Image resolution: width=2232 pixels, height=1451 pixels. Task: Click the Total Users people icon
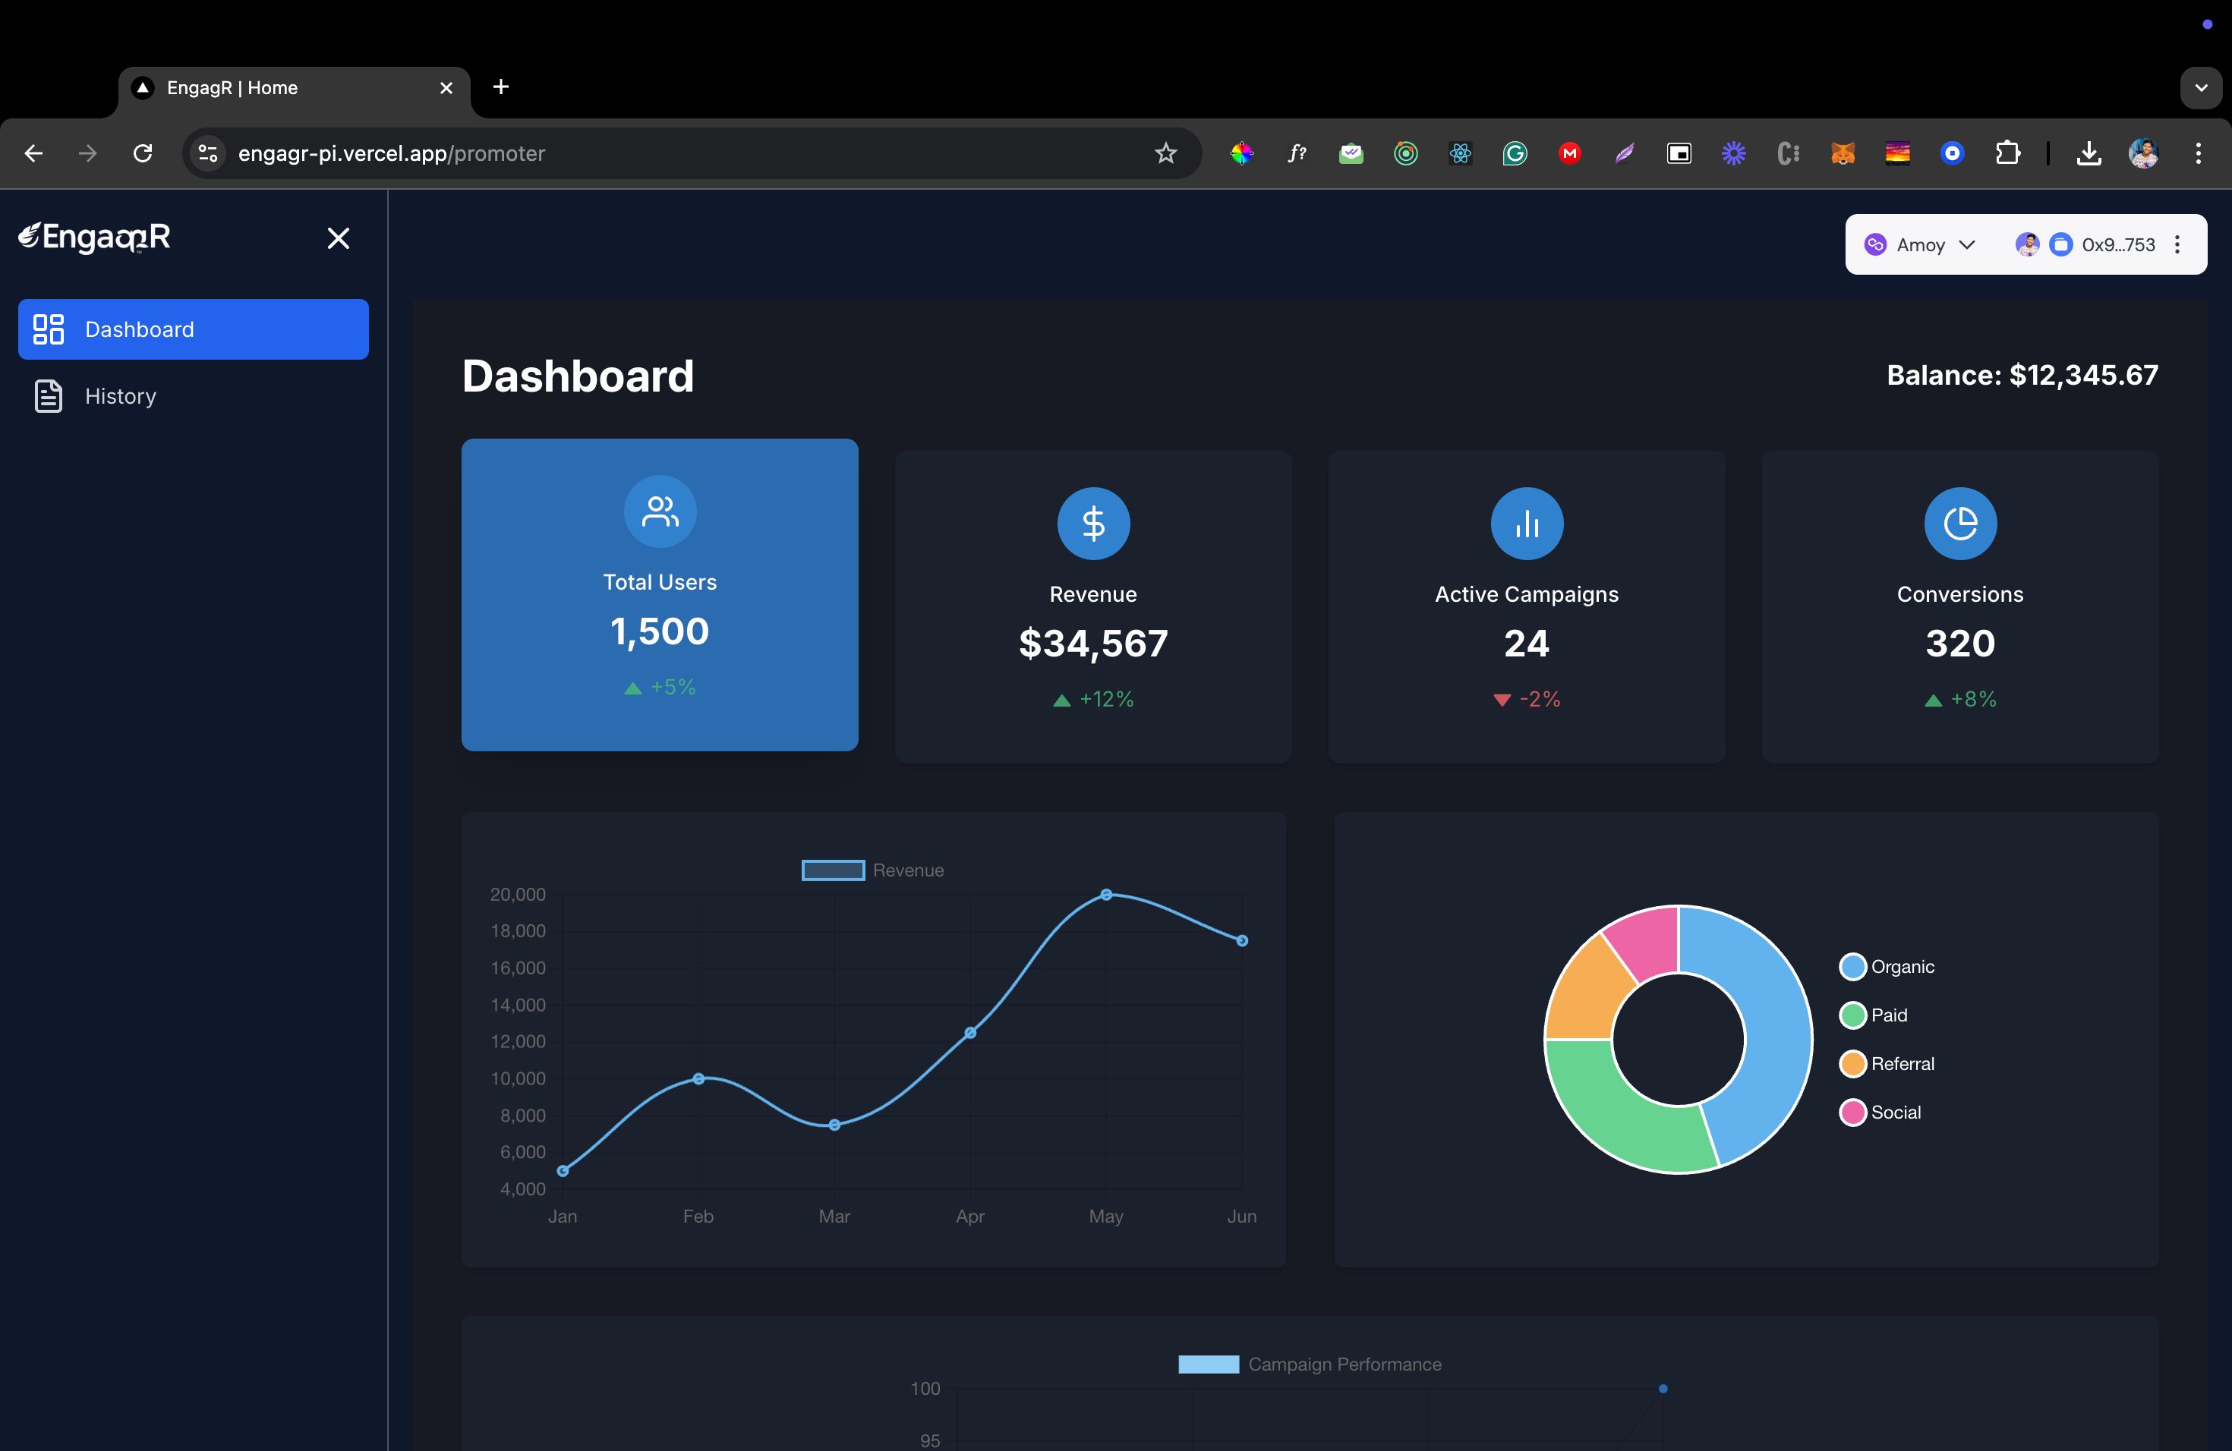point(659,511)
